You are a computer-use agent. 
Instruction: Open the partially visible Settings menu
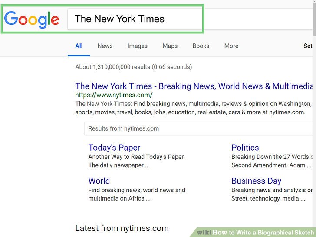coord(309,46)
